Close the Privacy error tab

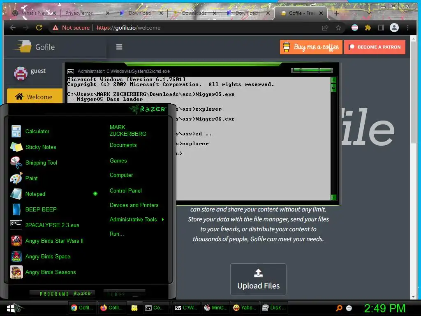[108, 13]
